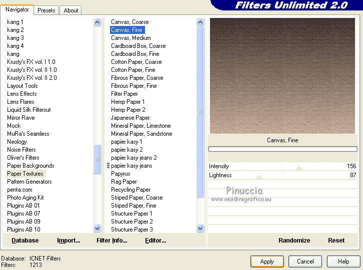Click the Apply button
Screen dimensions: 363x270
click(267, 262)
